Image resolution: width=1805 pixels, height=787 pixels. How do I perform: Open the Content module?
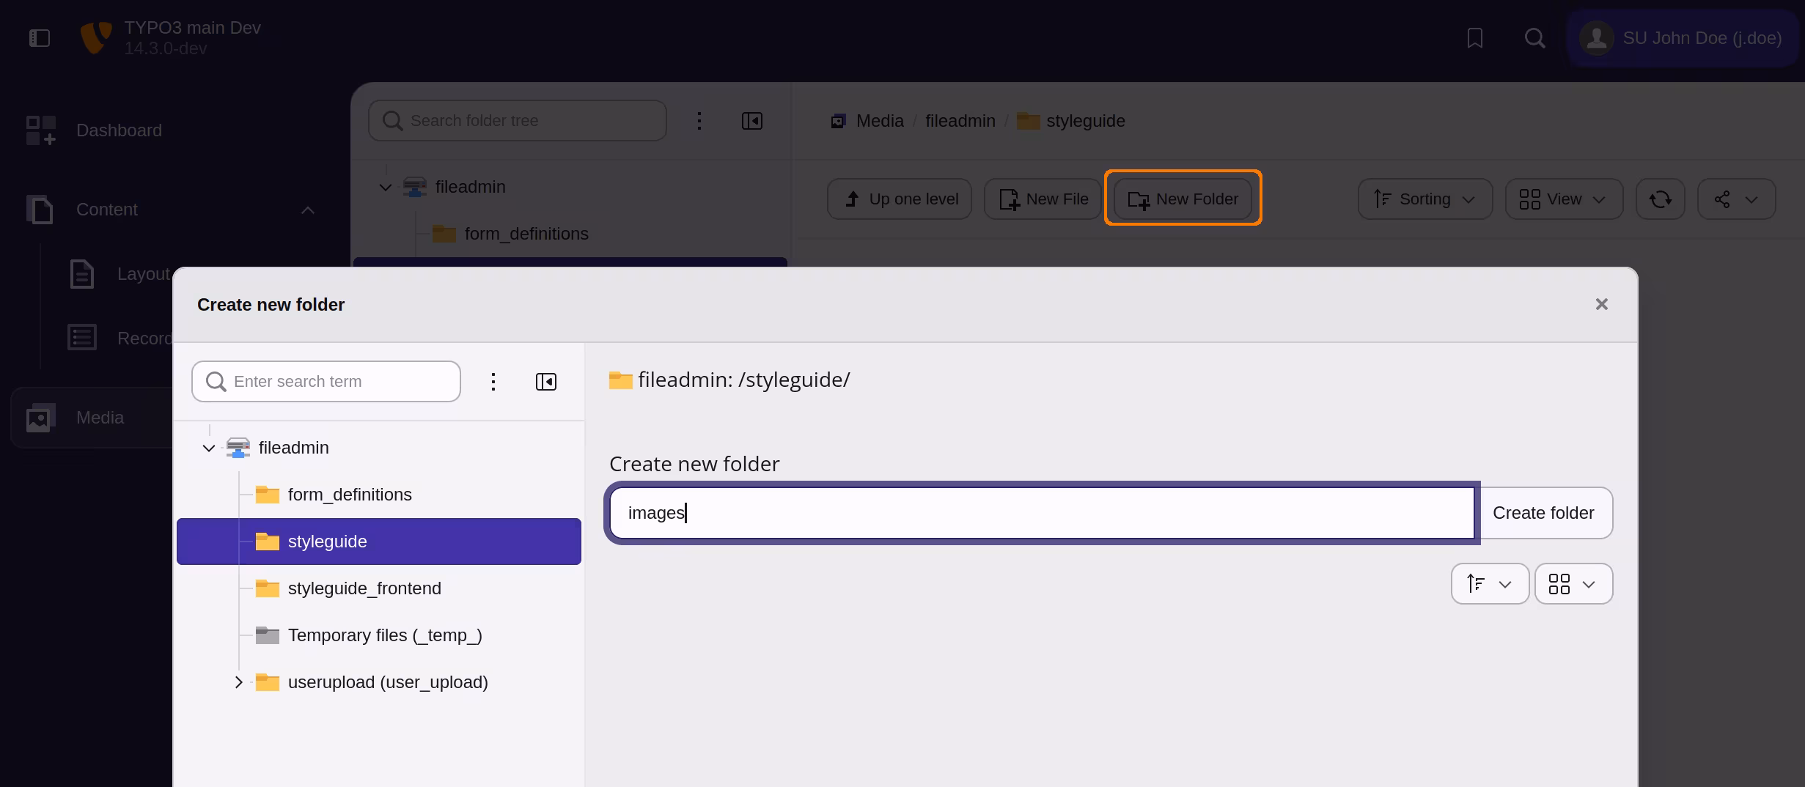(x=106, y=210)
